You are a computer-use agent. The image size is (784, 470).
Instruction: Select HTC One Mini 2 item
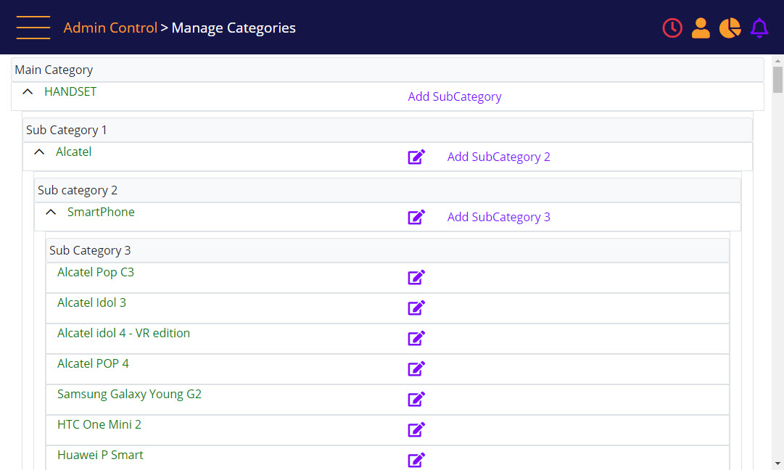[x=99, y=425]
